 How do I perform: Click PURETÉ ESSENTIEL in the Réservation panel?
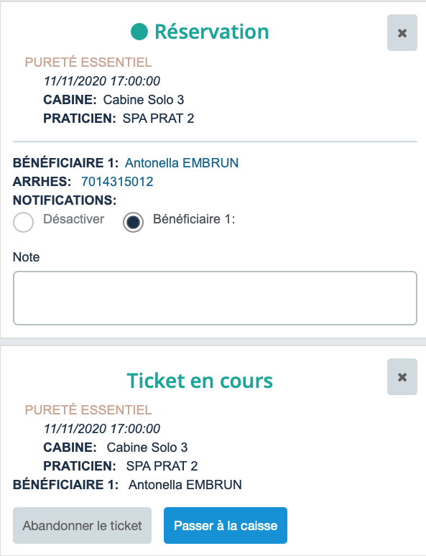(x=88, y=62)
